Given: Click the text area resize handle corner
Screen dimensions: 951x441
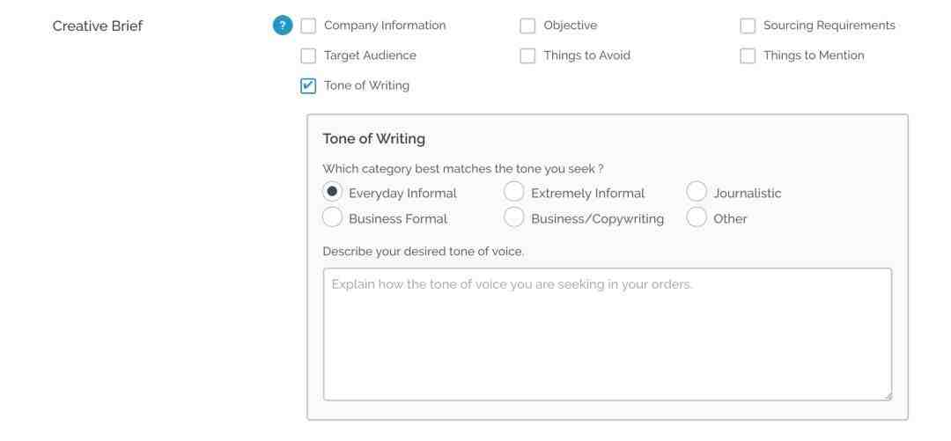Looking at the screenshot, I should [x=888, y=396].
